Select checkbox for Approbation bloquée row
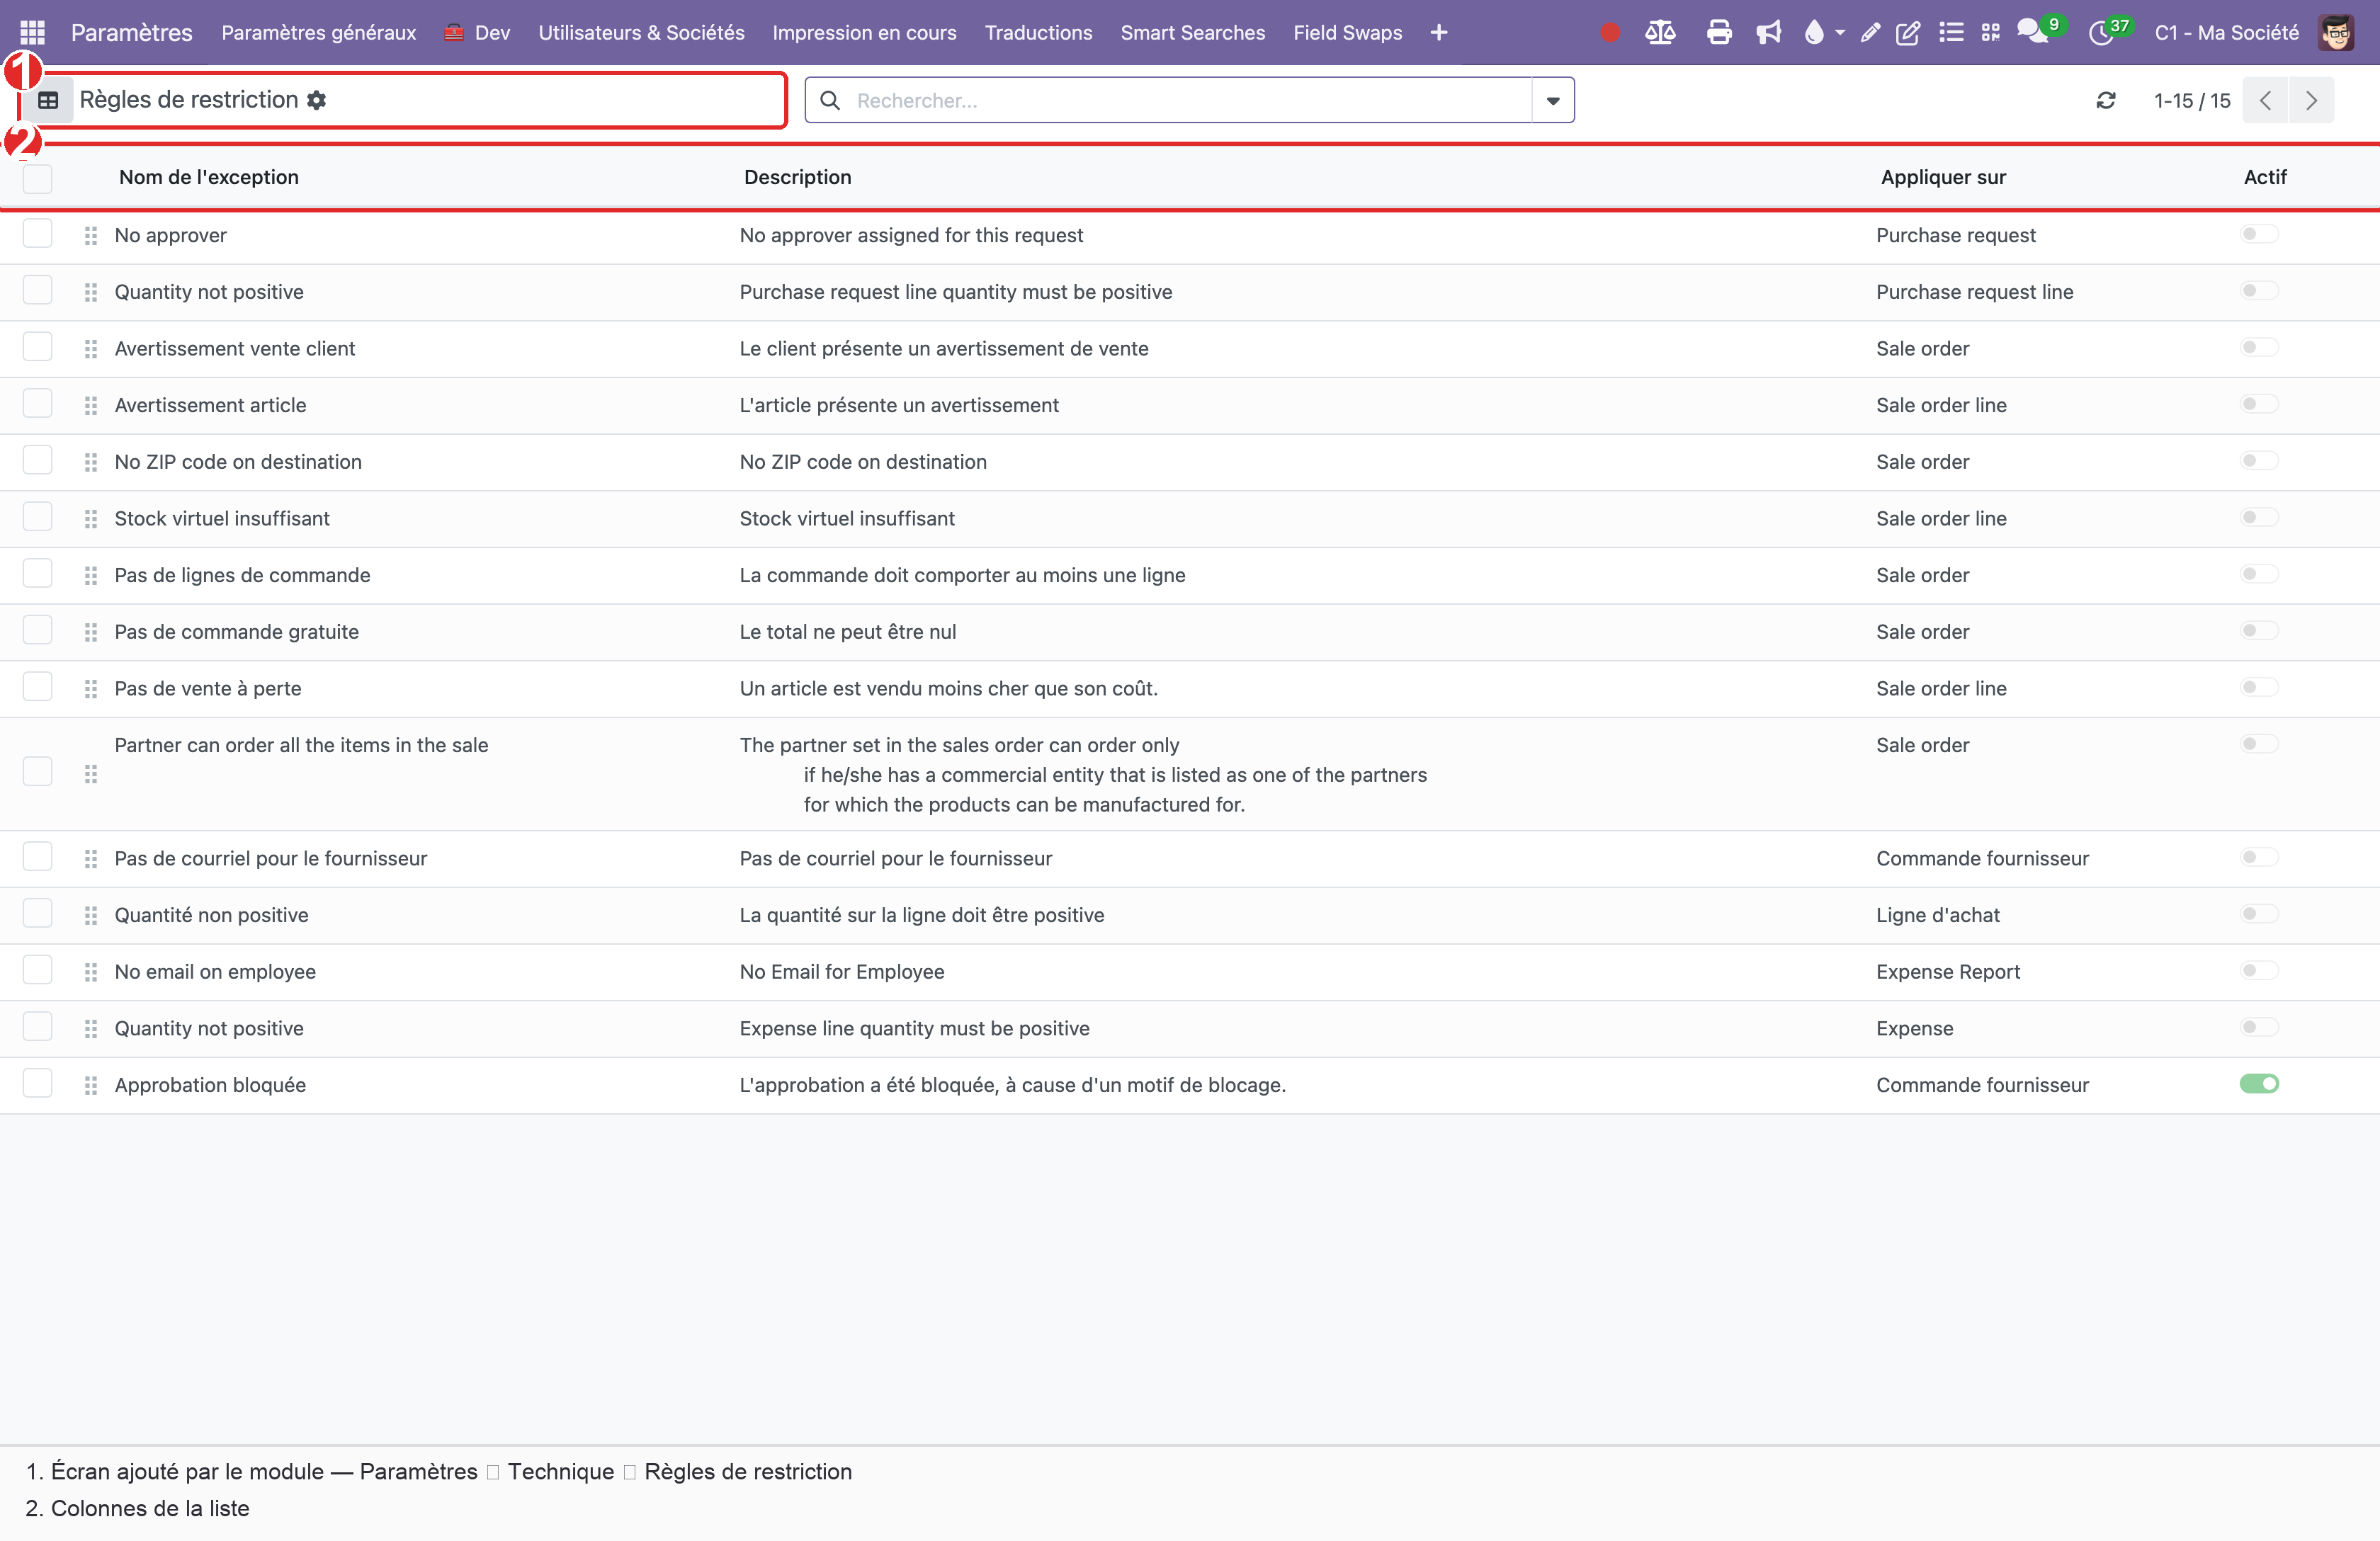The image size is (2380, 1541). pos(38,1083)
